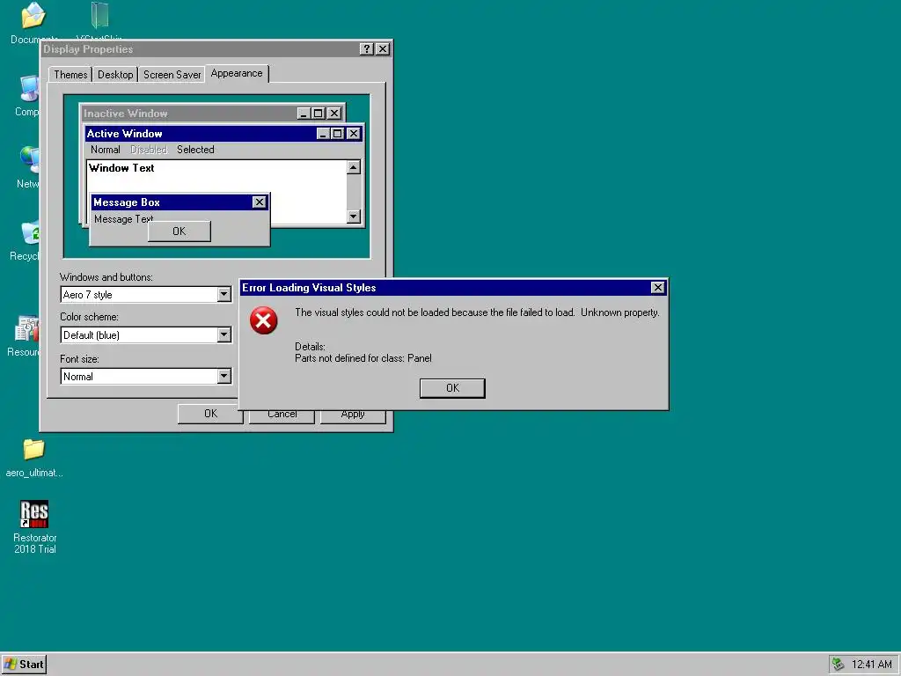Viewport: 901px width, 676px height.
Task: Switch to the Screen Saver tab
Action: pyautogui.click(x=172, y=75)
